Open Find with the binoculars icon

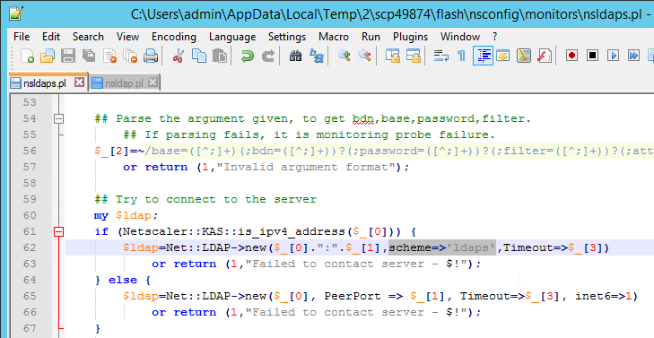296,56
